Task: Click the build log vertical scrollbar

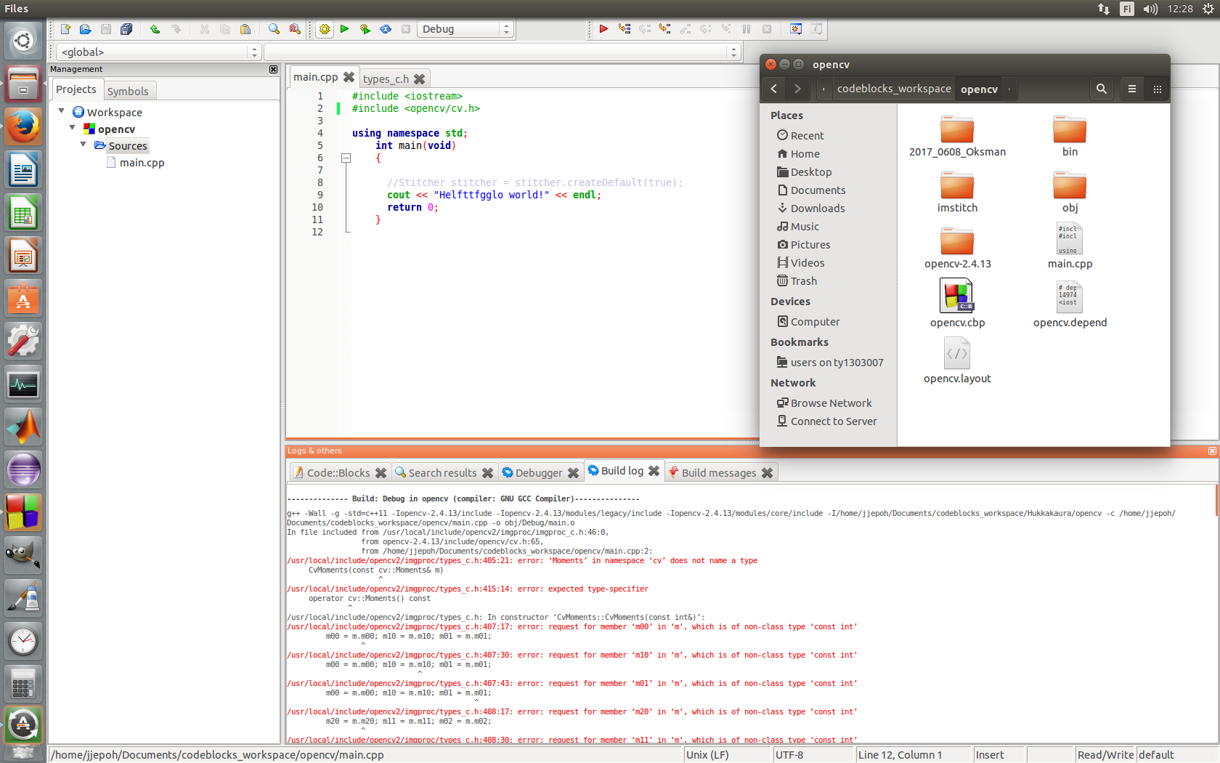Action: [1216, 501]
